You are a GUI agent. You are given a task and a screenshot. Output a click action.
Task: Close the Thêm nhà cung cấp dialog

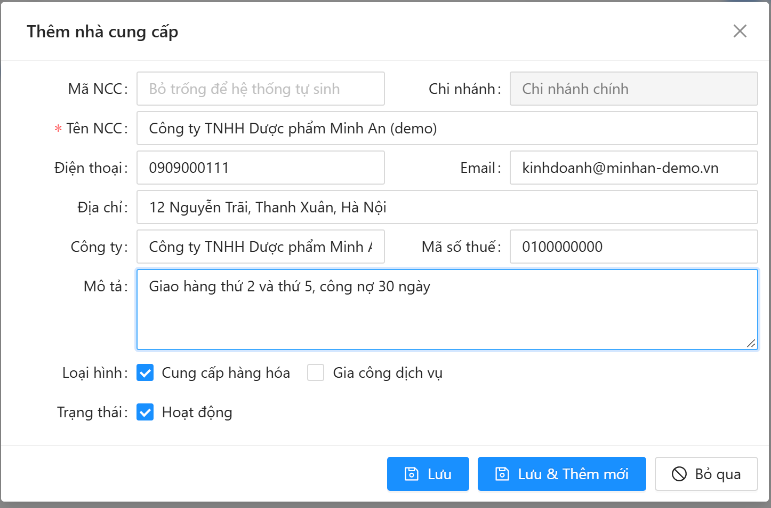[740, 31]
